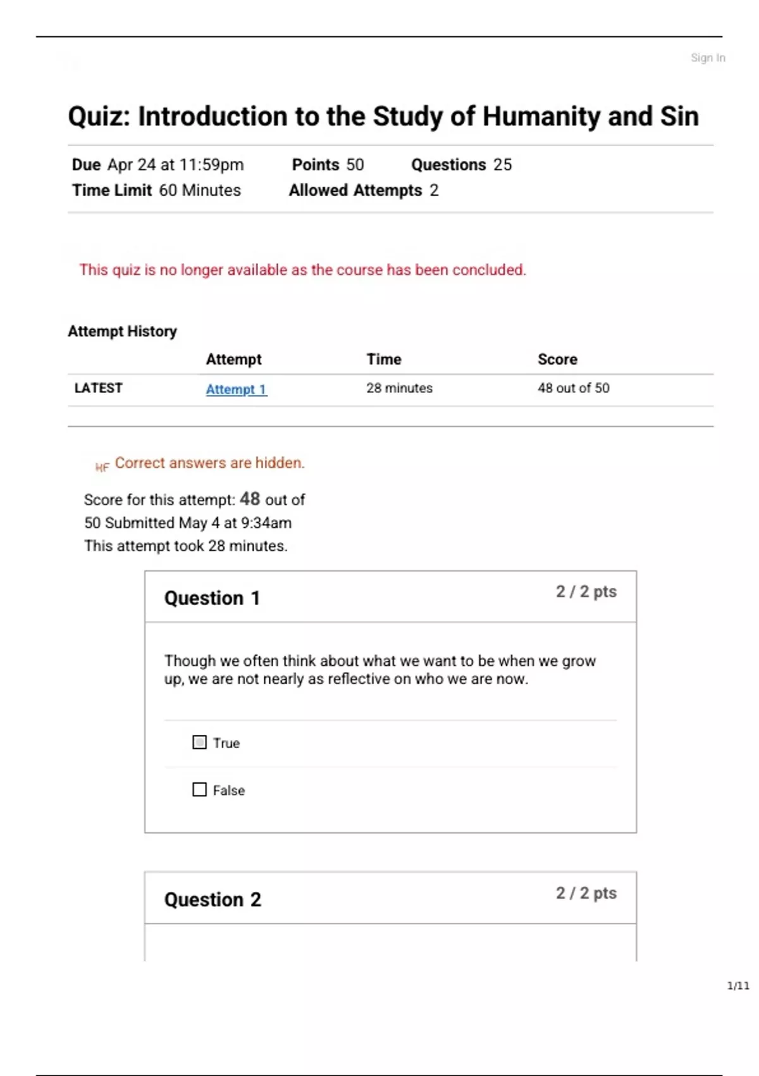Check the True answer checkbox

(x=199, y=742)
